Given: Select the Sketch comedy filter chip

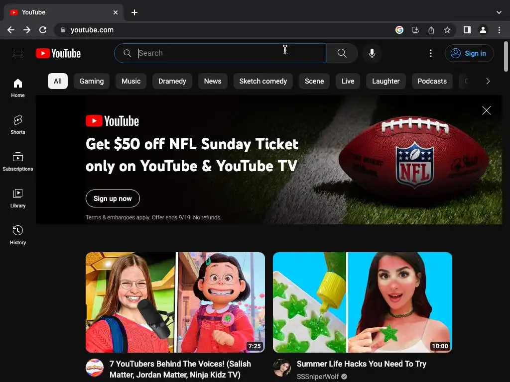Looking at the screenshot, I should click(263, 81).
